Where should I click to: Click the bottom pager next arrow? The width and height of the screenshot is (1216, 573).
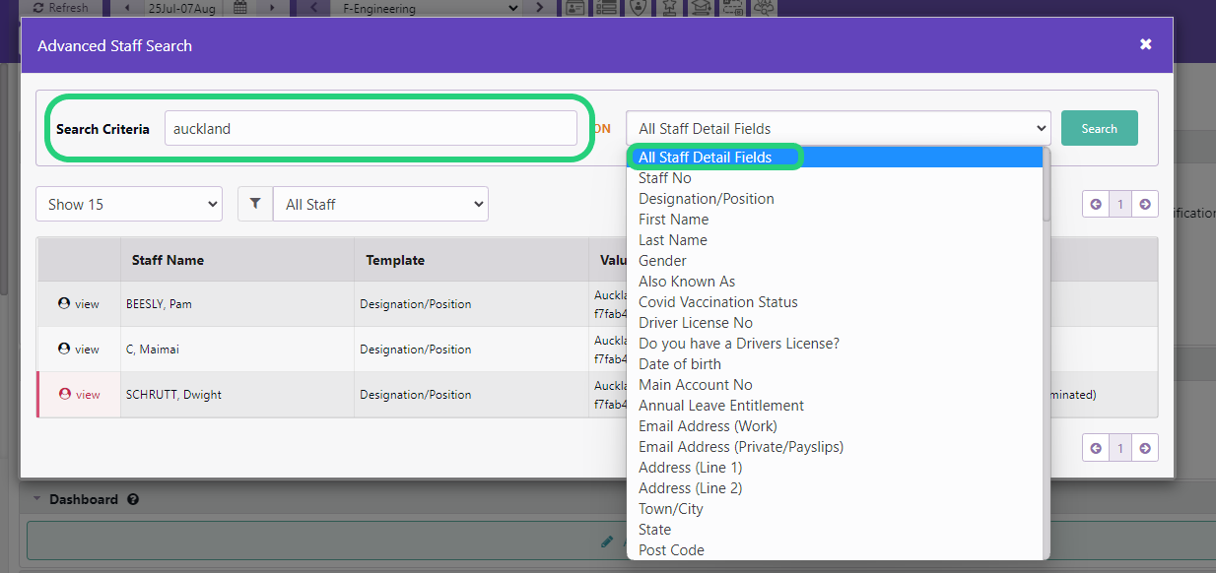click(1145, 448)
